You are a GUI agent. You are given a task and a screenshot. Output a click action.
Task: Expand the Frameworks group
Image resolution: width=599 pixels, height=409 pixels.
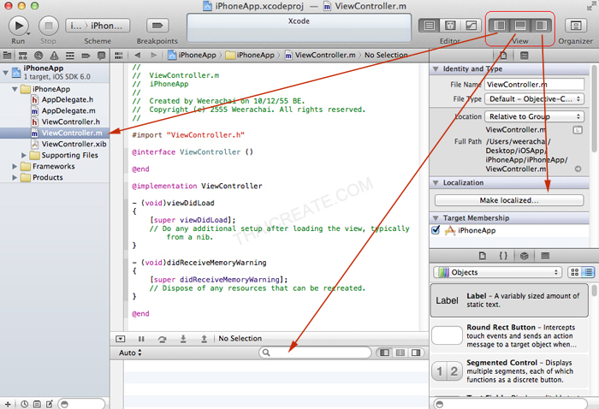point(15,167)
